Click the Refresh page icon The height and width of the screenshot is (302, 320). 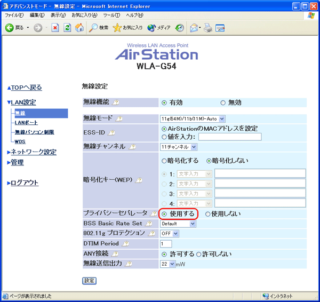point(68,28)
